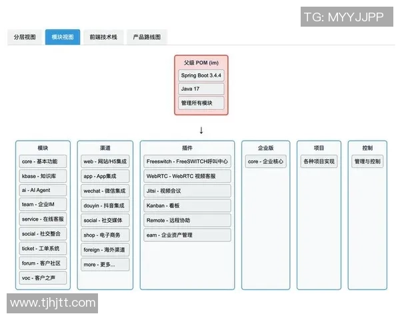Viewport: 400px width, 320px height.
Task: Open the 产品路线图 tab
Action: pyautogui.click(x=147, y=37)
